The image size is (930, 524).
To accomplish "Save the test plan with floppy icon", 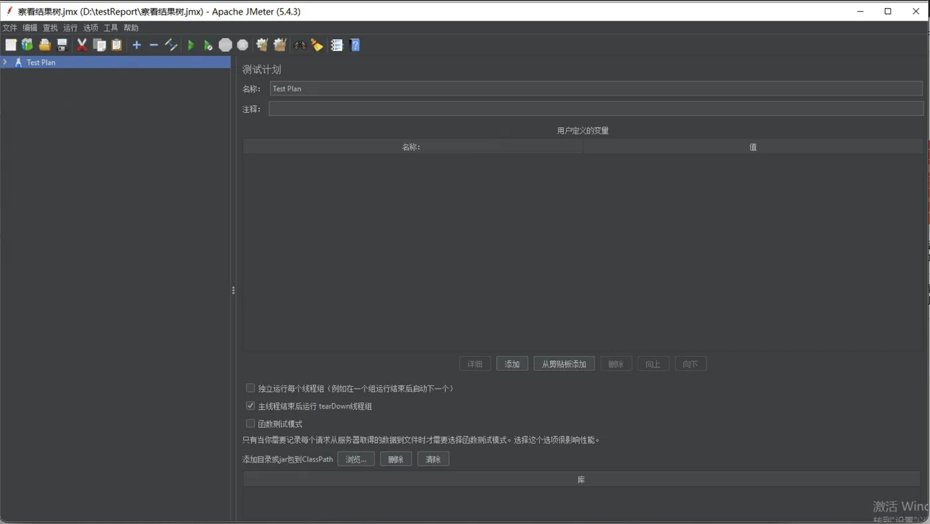I will (62, 44).
